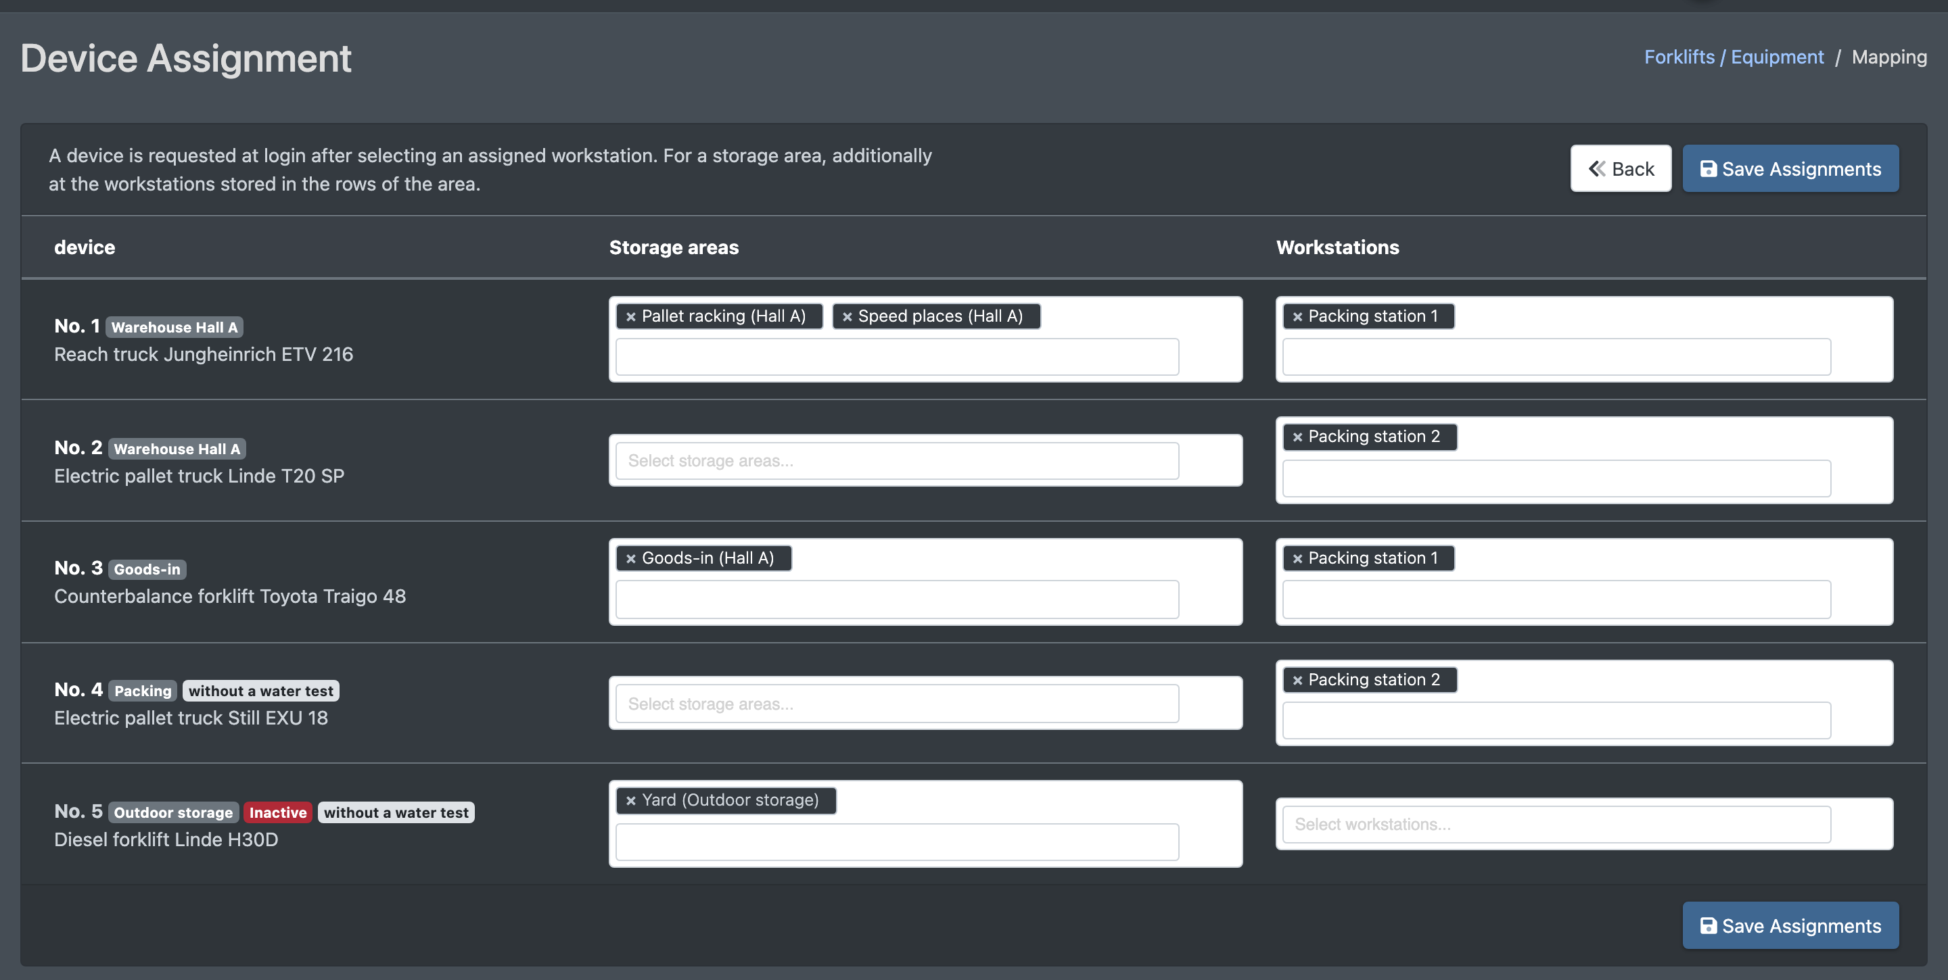The image size is (1948, 980).
Task: Click the top Save Assignments button
Action: tap(1790, 168)
